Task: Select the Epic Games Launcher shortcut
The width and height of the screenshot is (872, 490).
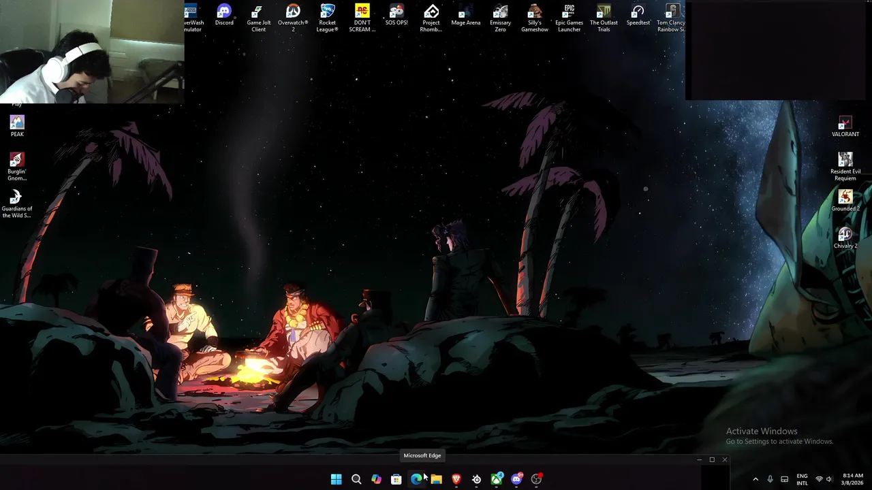Action: 569,18
